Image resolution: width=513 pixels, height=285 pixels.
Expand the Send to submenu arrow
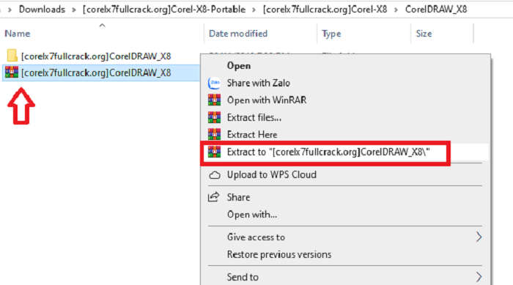pyautogui.click(x=479, y=277)
